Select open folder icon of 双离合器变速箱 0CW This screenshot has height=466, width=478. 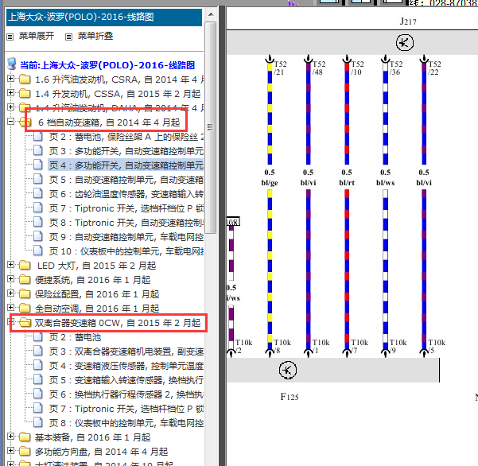click(x=25, y=323)
